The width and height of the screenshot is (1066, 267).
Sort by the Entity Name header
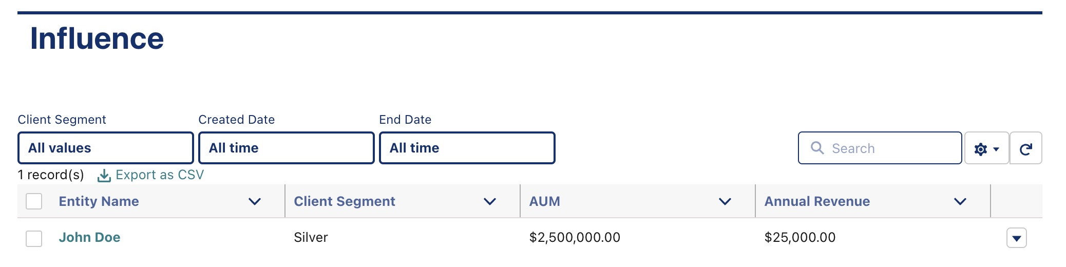pyautogui.click(x=99, y=201)
